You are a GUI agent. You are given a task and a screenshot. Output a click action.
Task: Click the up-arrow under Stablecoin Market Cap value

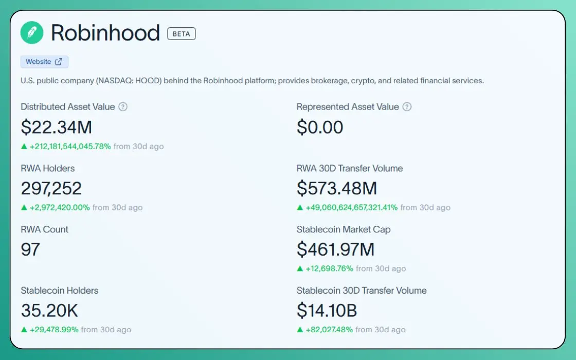point(300,268)
